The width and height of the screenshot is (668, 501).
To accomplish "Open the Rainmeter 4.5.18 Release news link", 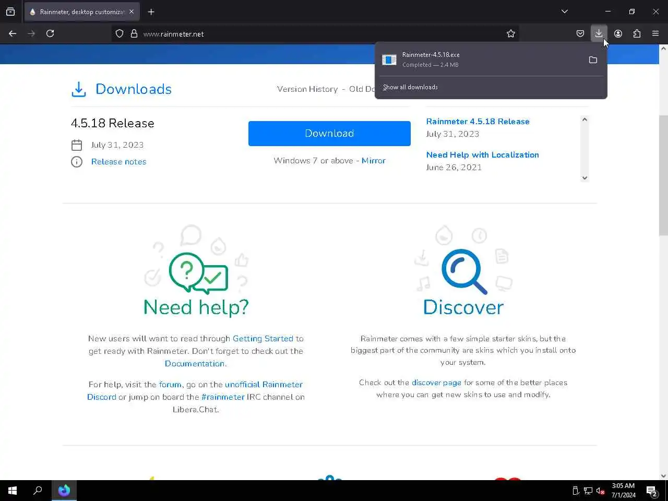I will click(478, 122).
